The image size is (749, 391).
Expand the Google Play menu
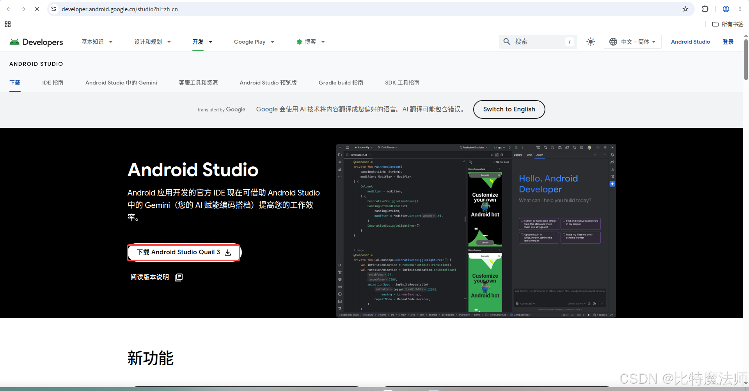[x=254, y=42]
